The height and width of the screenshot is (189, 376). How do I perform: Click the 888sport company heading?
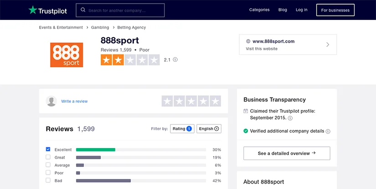[x=120, y=40]
